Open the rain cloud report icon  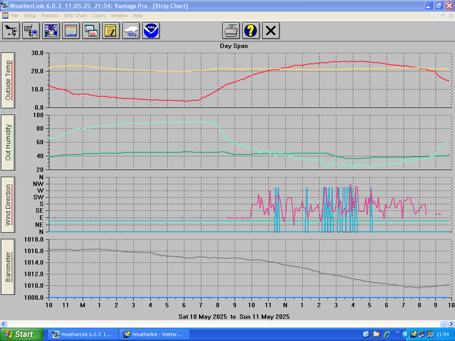[x=131, y=31]
